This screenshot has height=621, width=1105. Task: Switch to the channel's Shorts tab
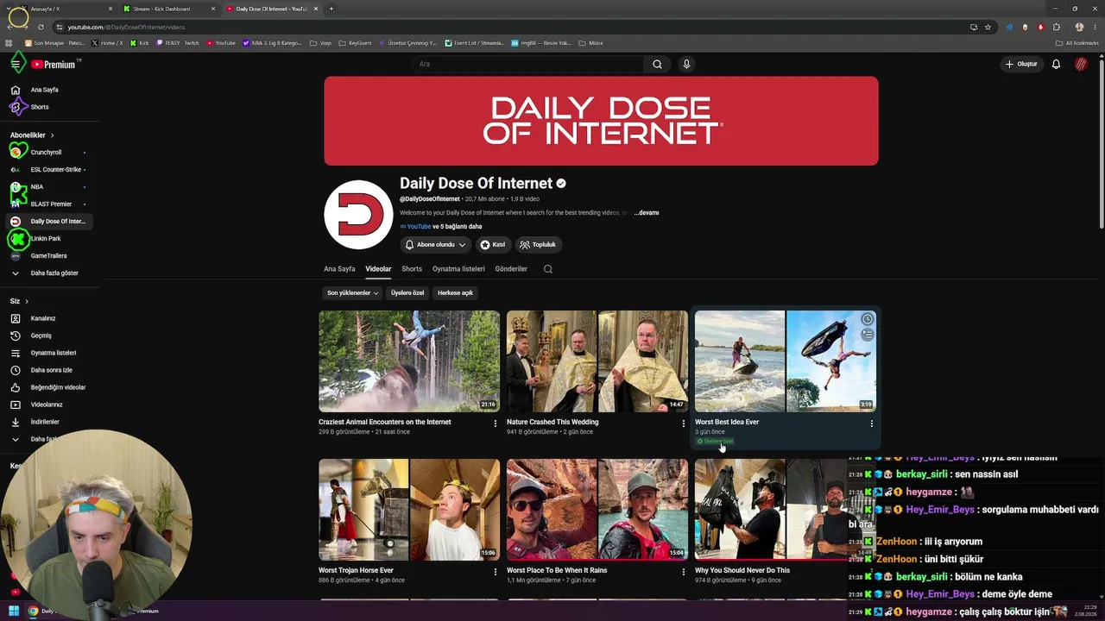pyautogui.click(x=412, y=269)
